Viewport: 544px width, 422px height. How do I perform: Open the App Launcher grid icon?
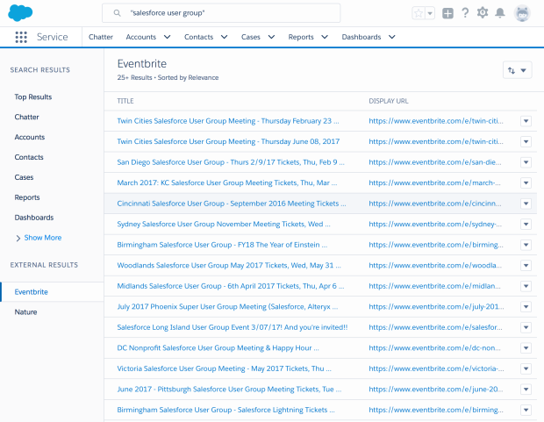21,37
